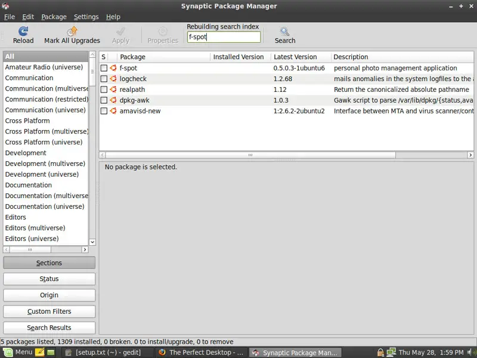Click the Ubuntu icon beside logcheck
This screenshot has width=477, height=358.
[113, 79]
